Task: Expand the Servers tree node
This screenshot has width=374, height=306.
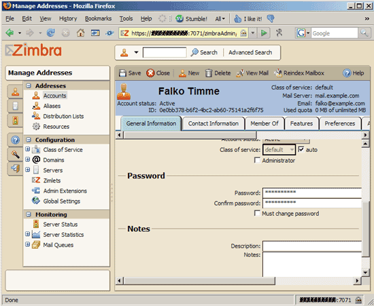Action: coord(28,170)
